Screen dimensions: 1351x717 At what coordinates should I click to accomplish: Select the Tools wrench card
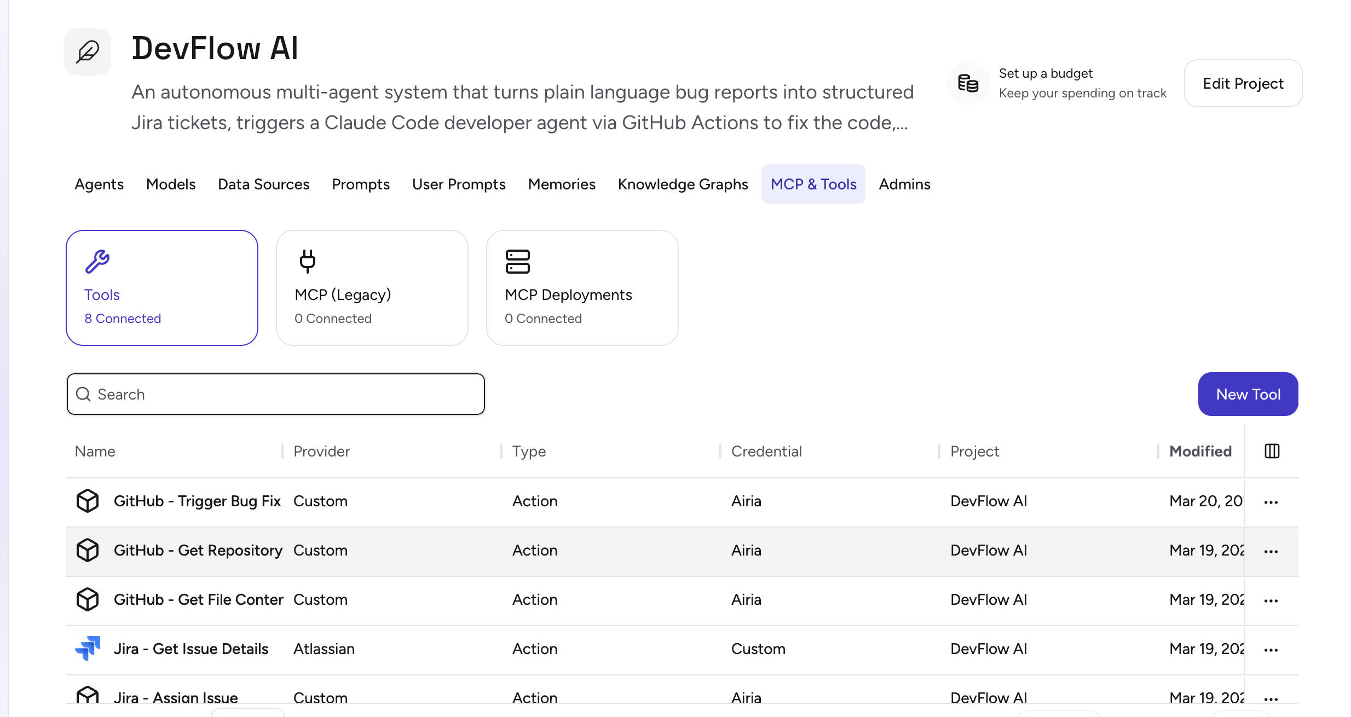(x=161, y=287)
